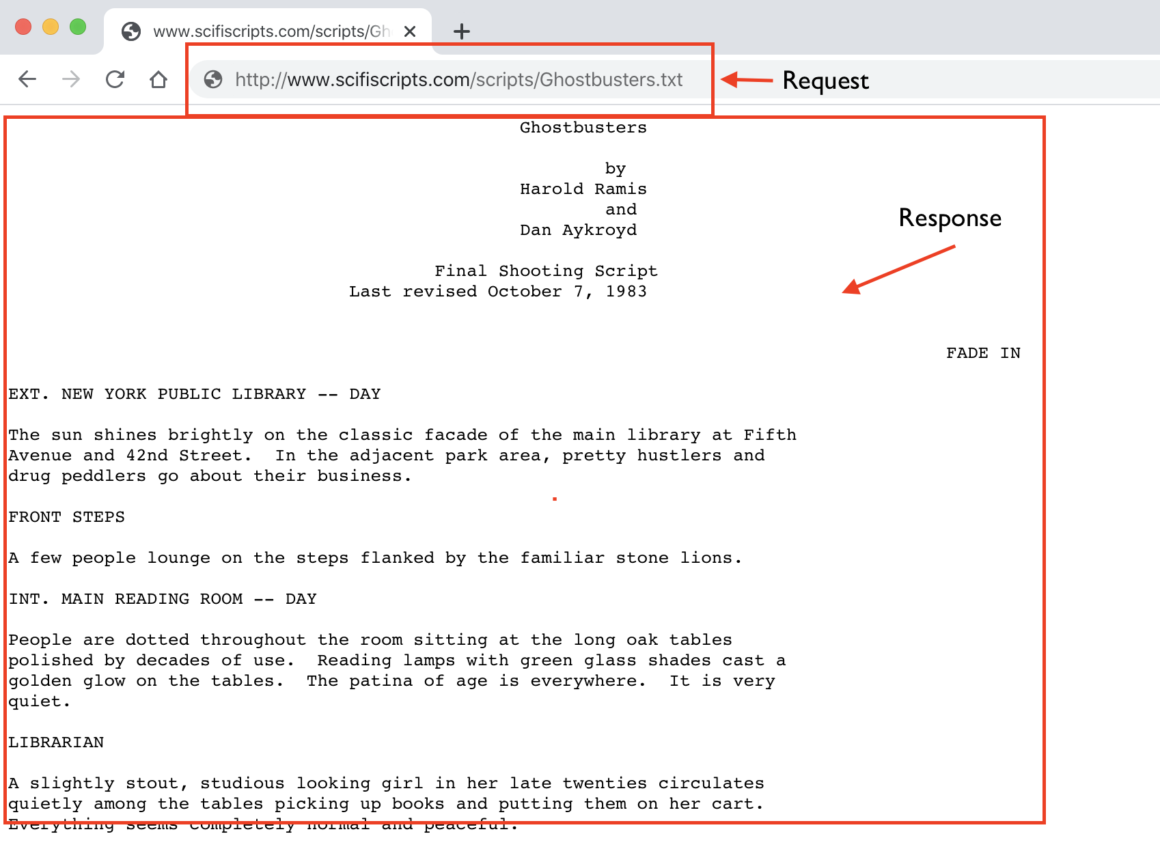Click the "Harold Ramis" author line

(583, 189)
